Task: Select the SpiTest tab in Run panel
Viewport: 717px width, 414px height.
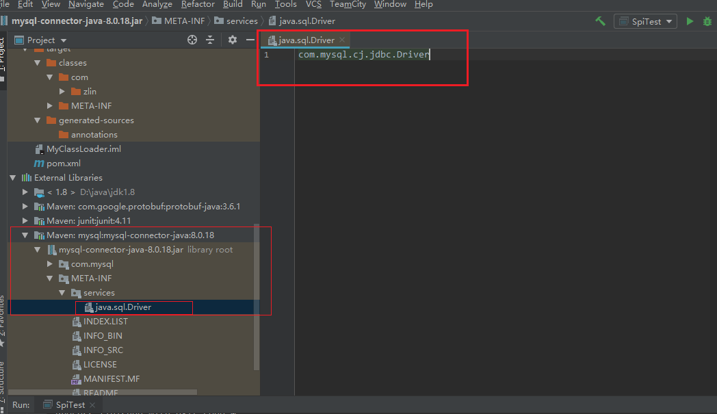Action: (x=70, y=405)
